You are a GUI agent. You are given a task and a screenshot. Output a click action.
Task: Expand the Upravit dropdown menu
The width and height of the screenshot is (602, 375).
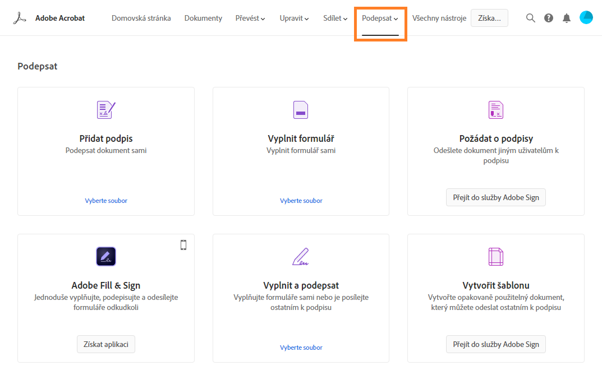pyautogui.click(x=294, y=18)
